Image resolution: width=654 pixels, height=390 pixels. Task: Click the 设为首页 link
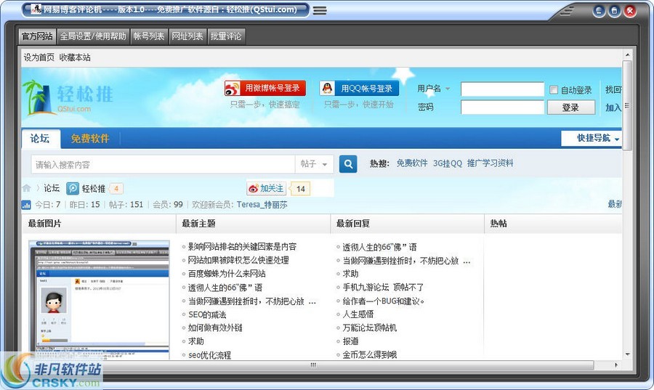pos(39,57)
